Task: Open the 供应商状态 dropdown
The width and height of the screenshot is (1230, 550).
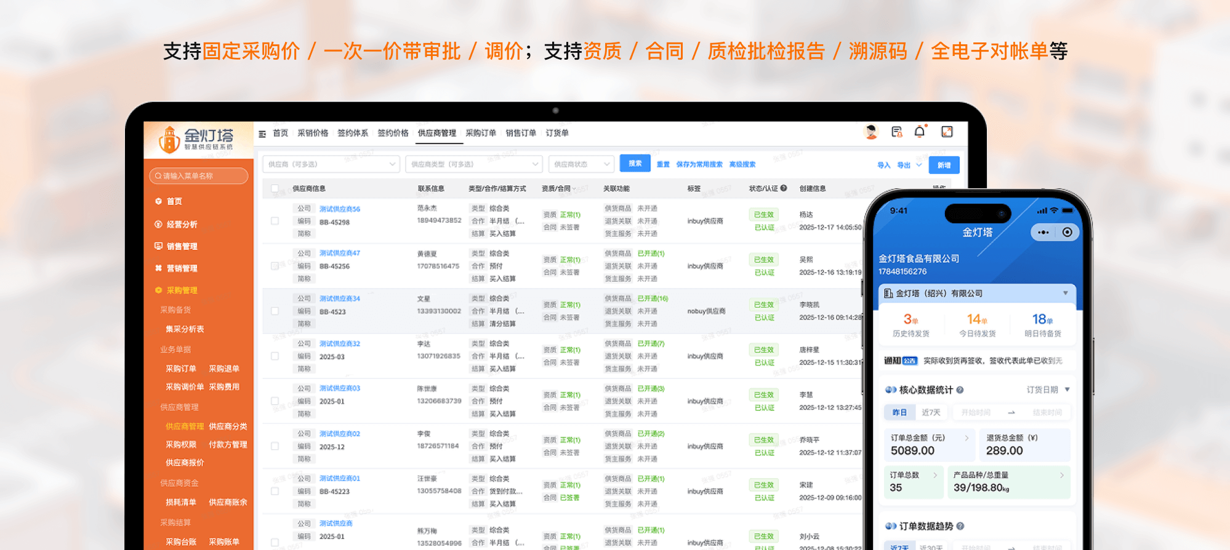Action: click(x=581, y=164)
